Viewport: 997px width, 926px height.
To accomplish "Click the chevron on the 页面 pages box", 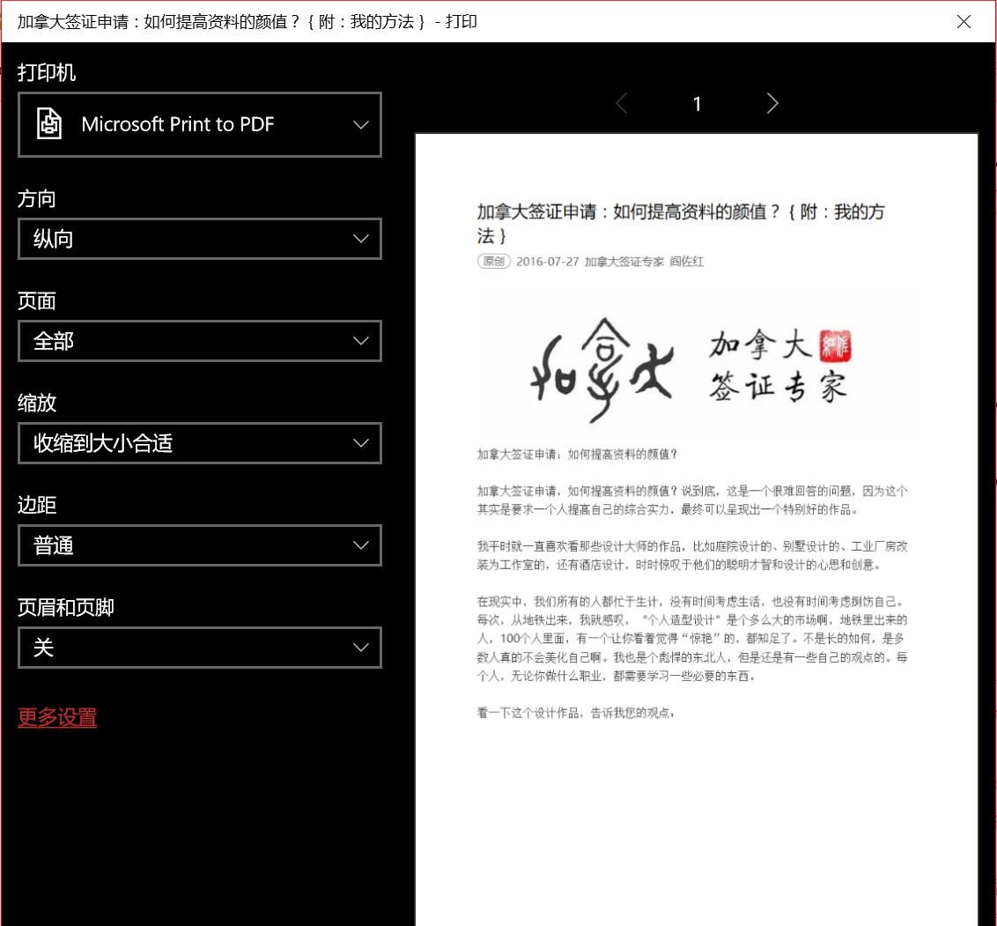I will point(360,341).
